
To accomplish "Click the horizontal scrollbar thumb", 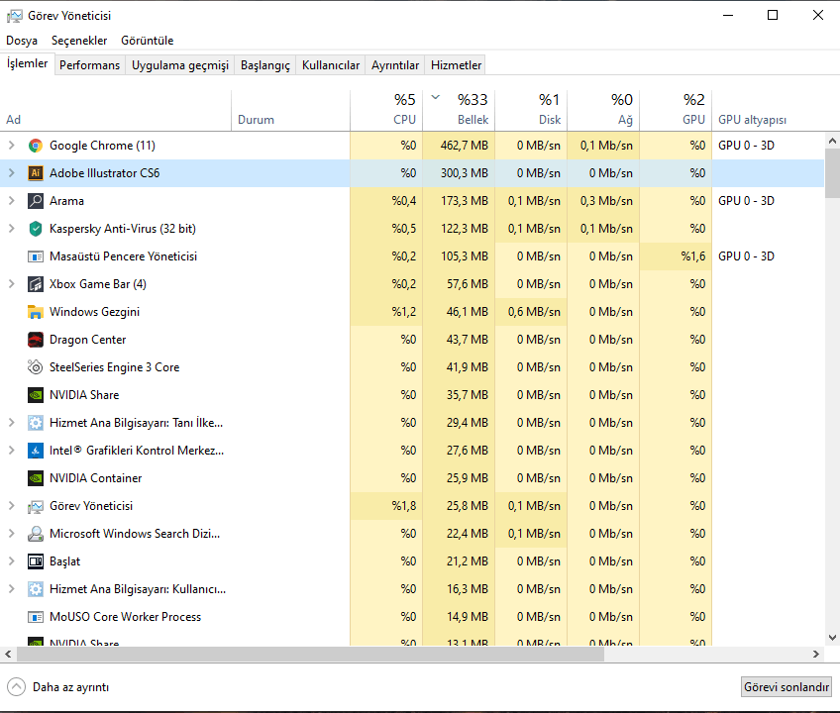I will click(311, 654).
